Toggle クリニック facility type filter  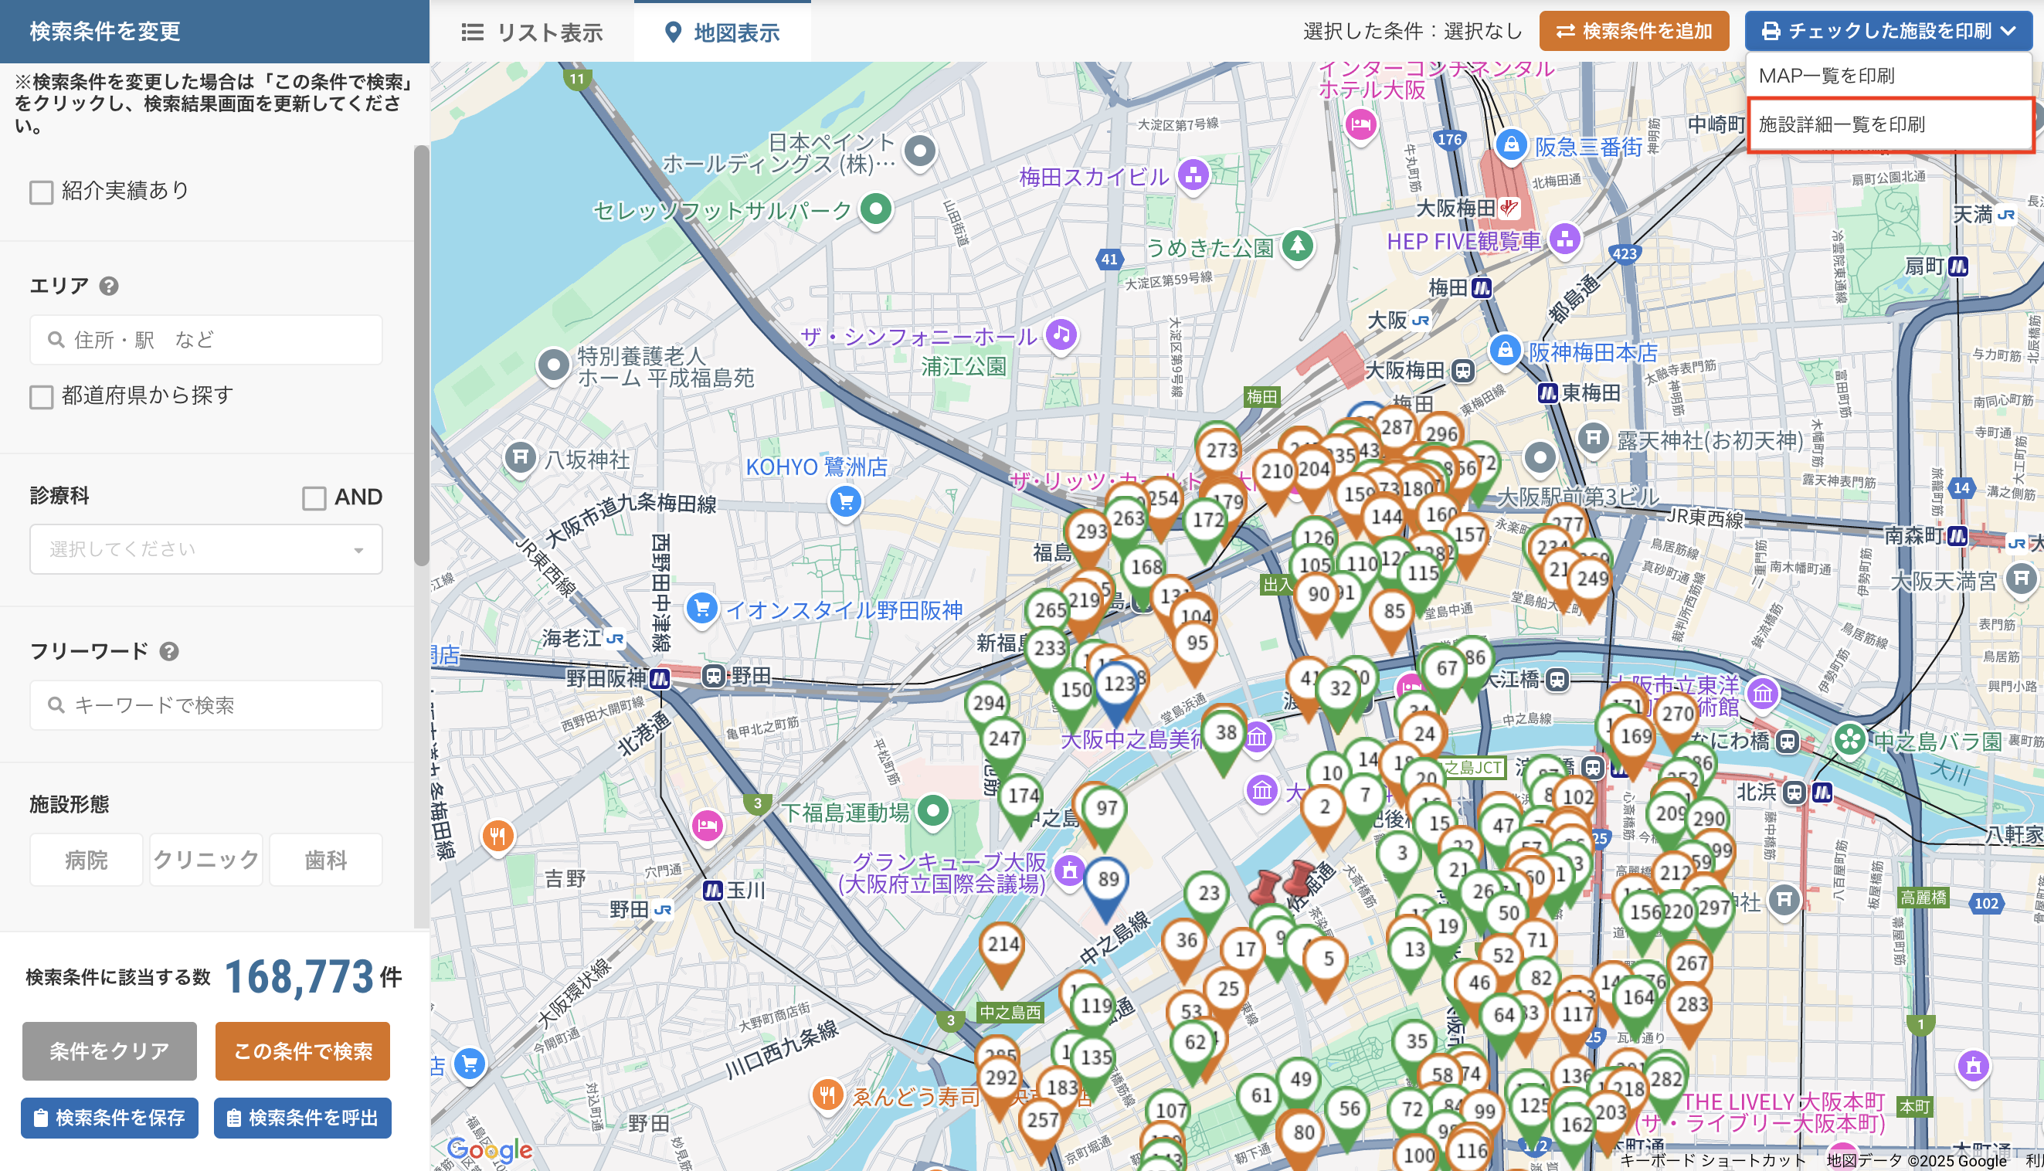(x=205, y=860)
